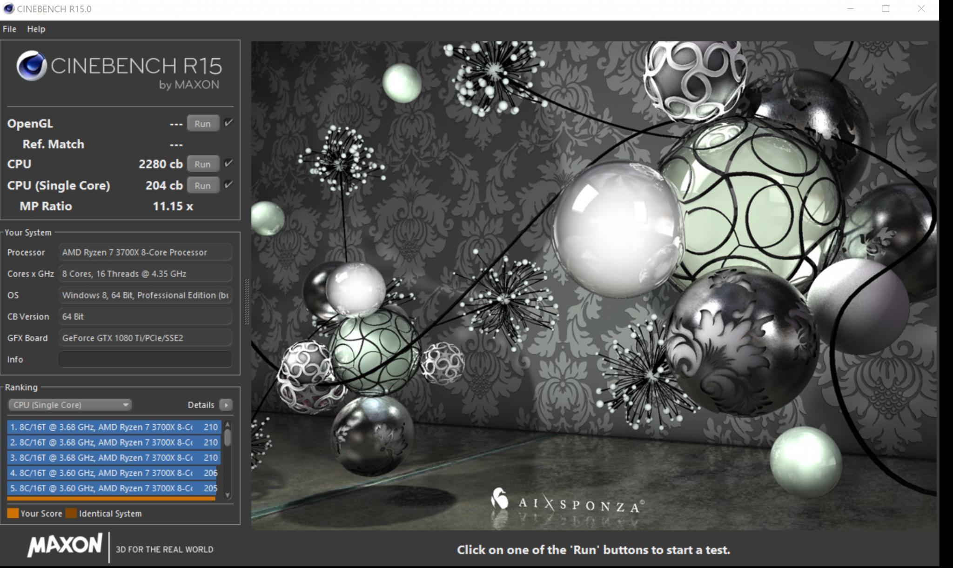Click the MP Ratio value 11.15 x
This screenshot has width=953, height=568.
tap(173, 207)
